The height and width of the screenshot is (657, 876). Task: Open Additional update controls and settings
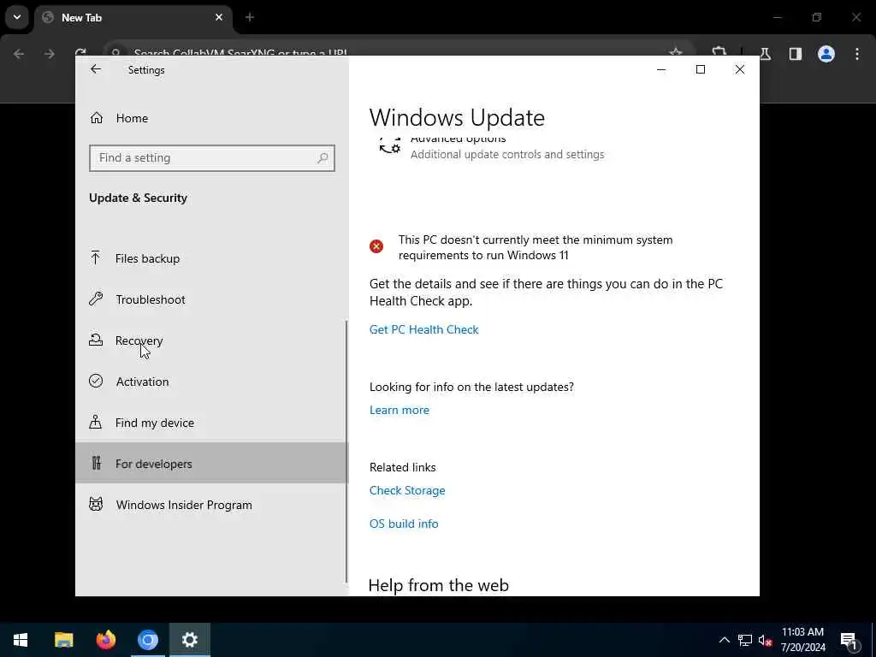[507, 154]
